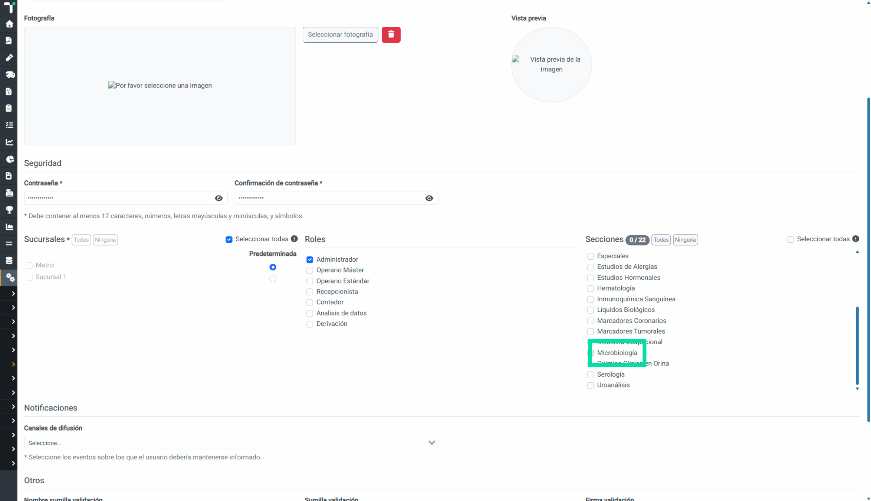Viewport: 871px width, 501px height.
Task: Open the Canales de difusión dropdown
Action: [x=231, y=443]
